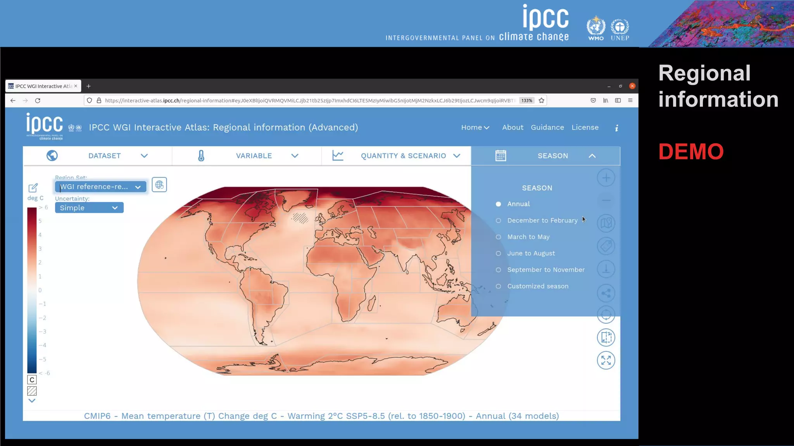Click the IPCC logo in atlas header
The width and height of the screenshot is (794, 446).
tap(45, 126)
